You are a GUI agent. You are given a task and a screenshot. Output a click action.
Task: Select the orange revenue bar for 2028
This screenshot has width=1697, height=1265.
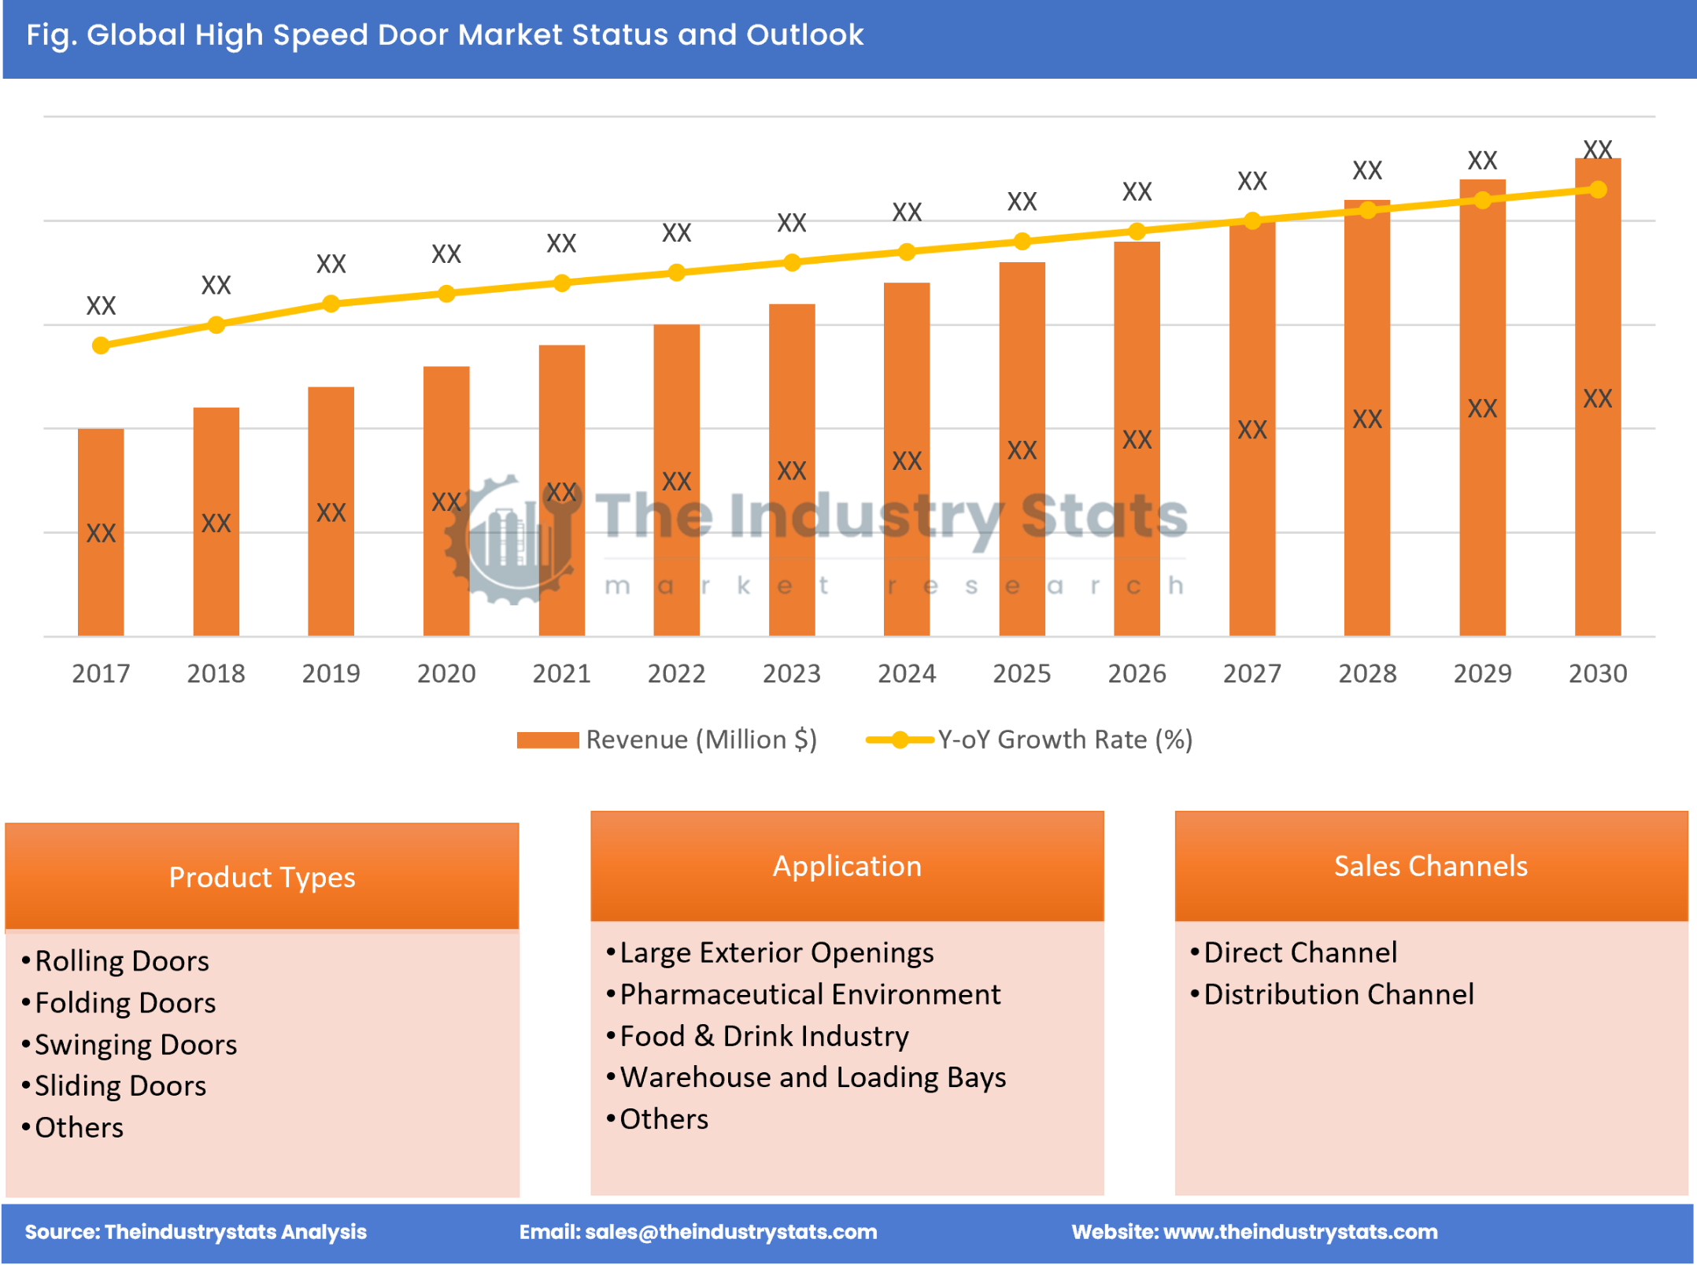point(1367,418)
